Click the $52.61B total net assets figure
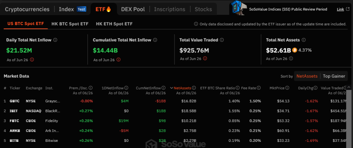 point(279,50)
